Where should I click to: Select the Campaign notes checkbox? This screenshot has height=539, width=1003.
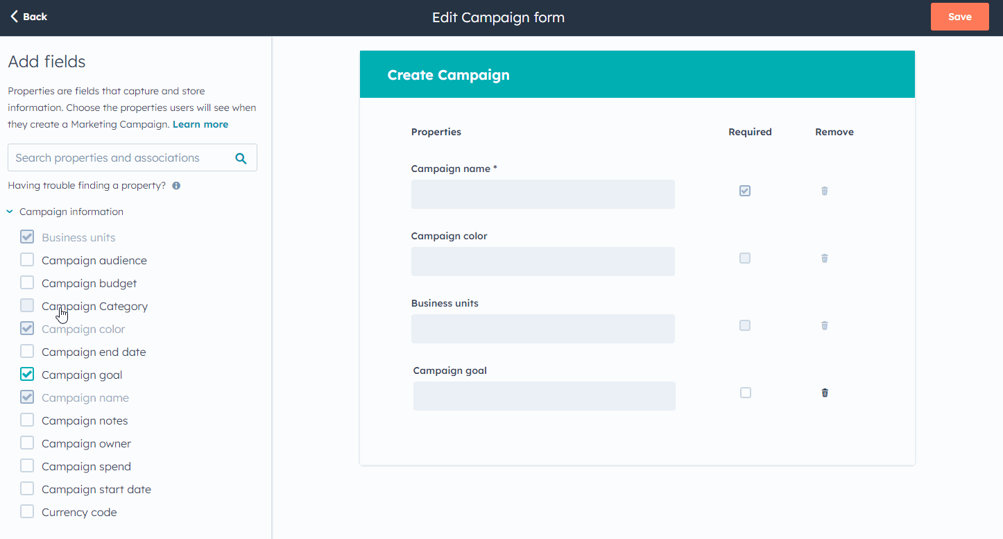[27, 420]
